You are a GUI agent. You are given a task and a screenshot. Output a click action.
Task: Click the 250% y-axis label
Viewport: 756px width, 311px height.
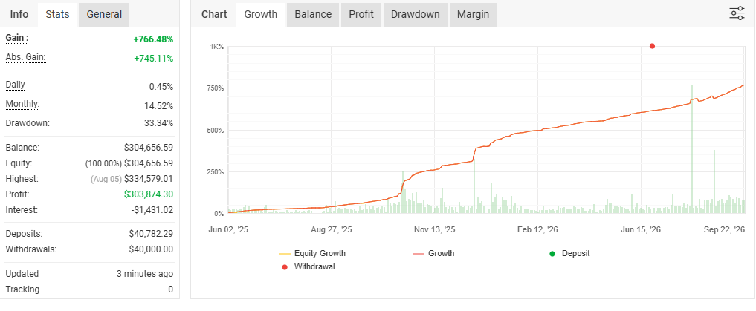[216, 172]
